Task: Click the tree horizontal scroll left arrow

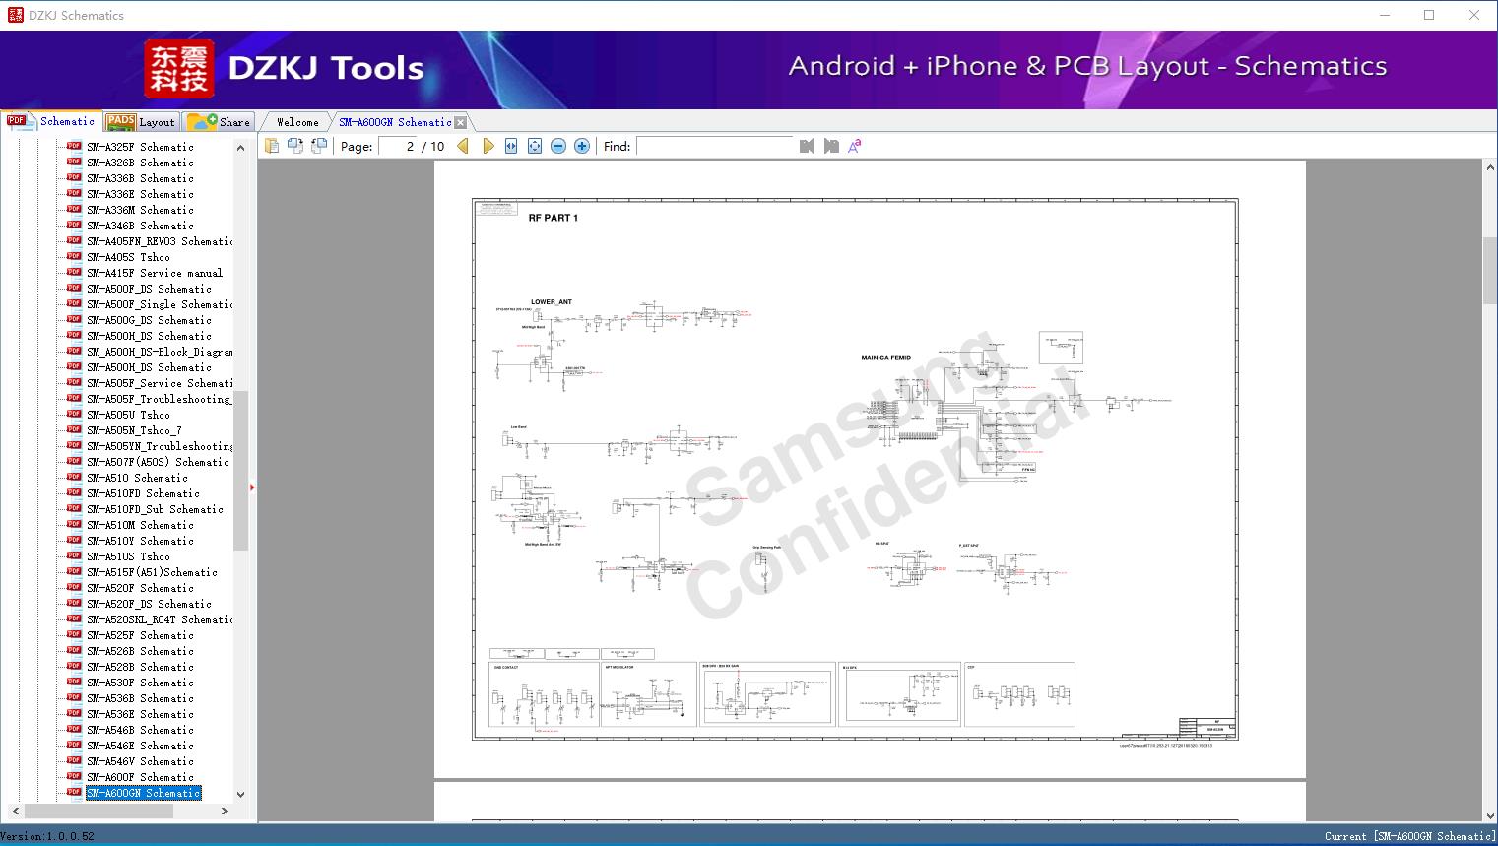Action: [x=15, y=812]
